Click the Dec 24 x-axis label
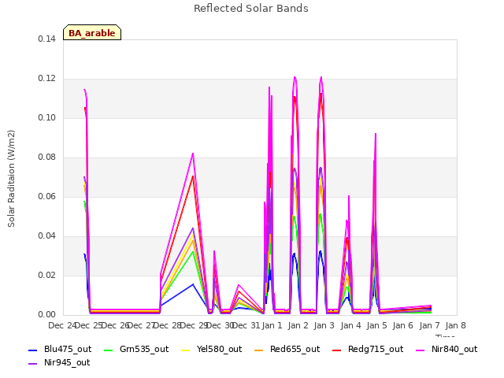This screenshot has width=504, height=378. click(62, 325)
